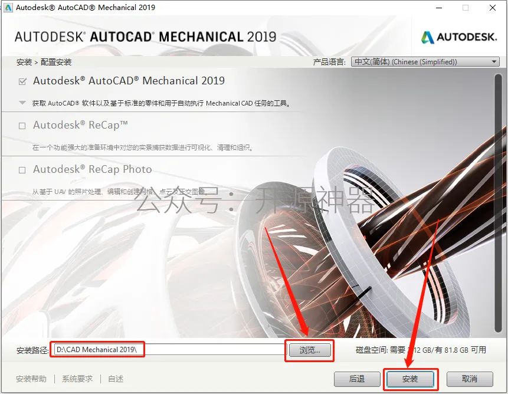
Task: Check the Autodesk ReCap checkbox
Action: pos(22,126)
